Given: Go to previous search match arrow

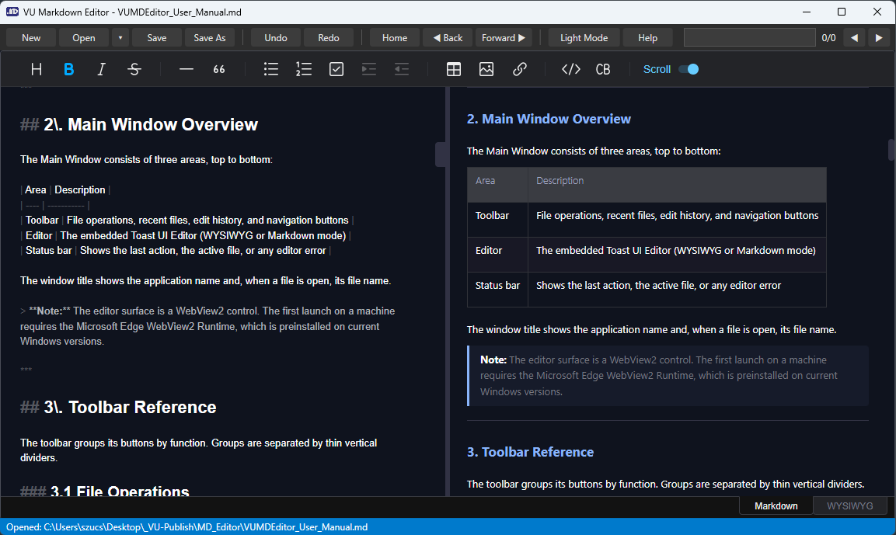Looking at the screenshot, I should click(854, 38).
